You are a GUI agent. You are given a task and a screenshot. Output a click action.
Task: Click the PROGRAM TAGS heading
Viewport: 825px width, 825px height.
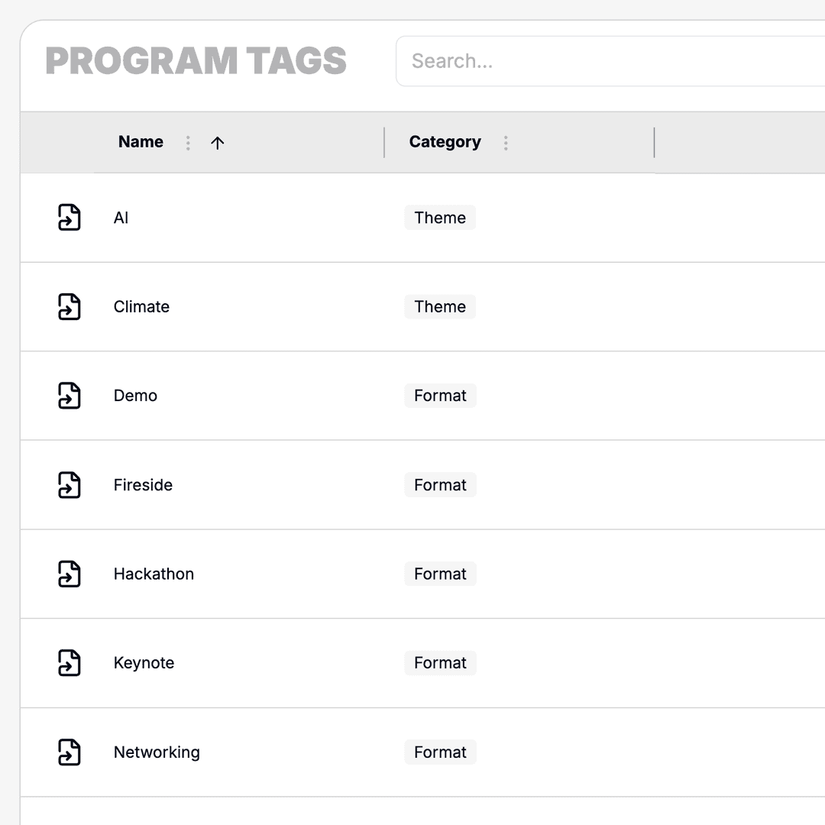[196, 61]
